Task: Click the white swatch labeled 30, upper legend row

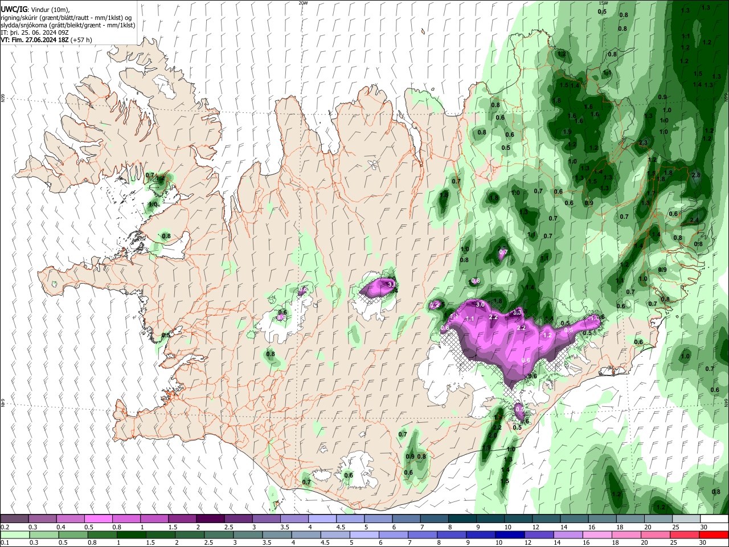Action: [714, 519]
